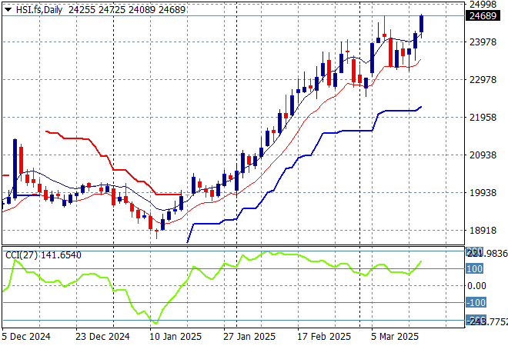Viewport: 508px width, 346px height.
Task: Click the 27 Jan 2025 date label
Action: click(248, 336)
